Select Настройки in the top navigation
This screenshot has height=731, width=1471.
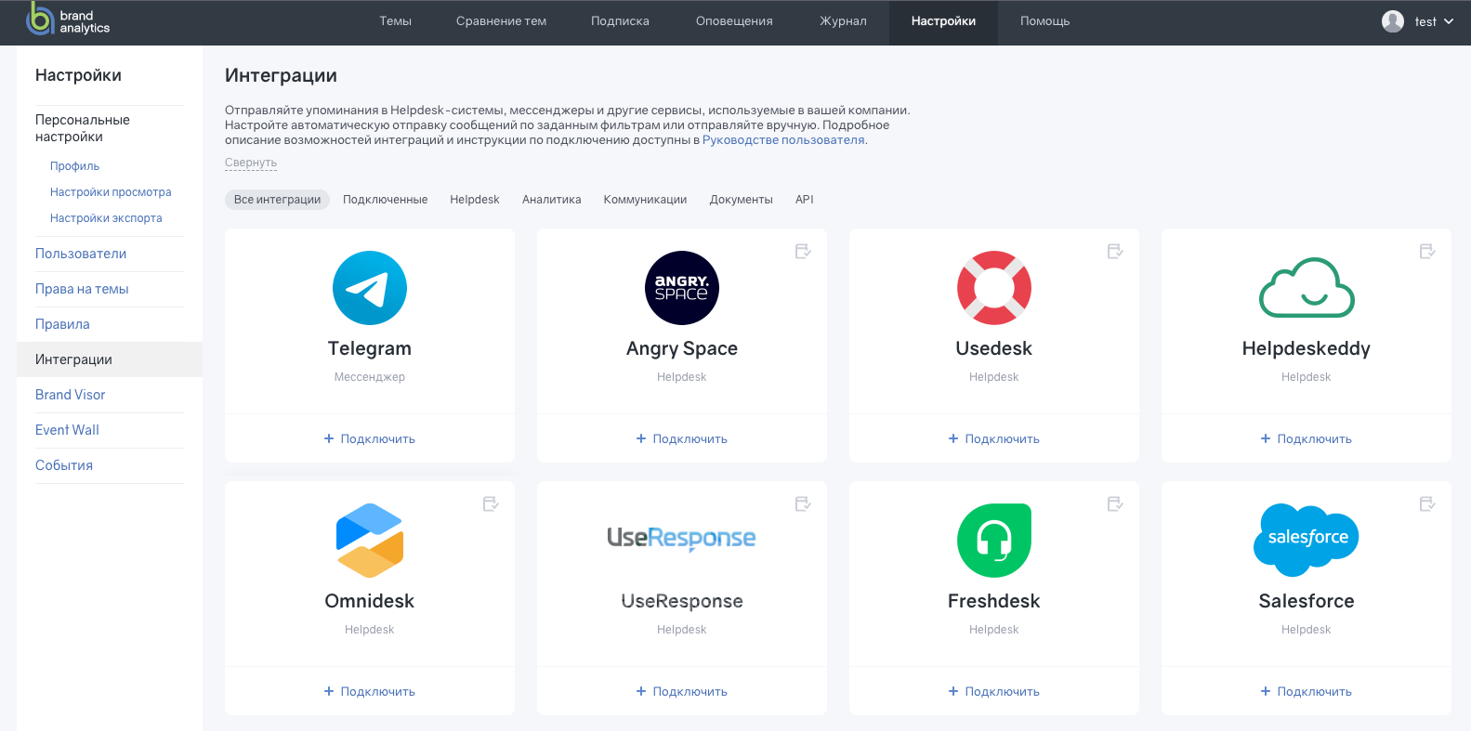point(943,22)
